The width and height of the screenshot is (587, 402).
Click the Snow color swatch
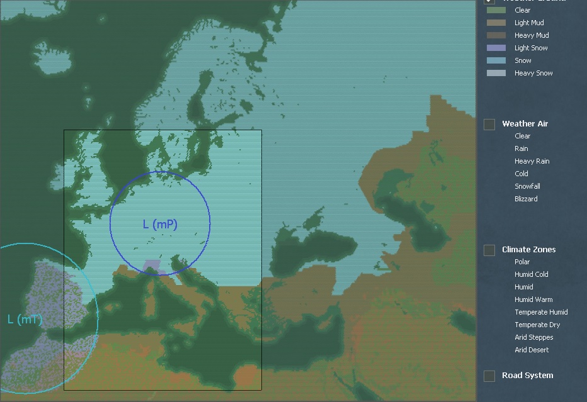tap(496, 60)
